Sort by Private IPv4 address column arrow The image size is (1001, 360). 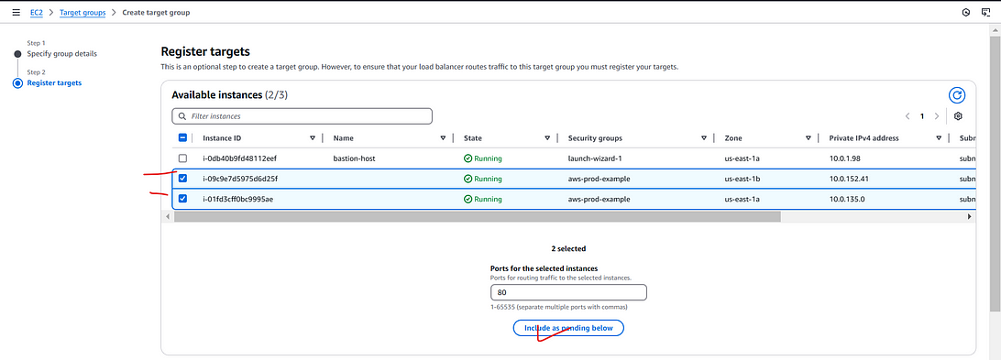pos(939,138)
